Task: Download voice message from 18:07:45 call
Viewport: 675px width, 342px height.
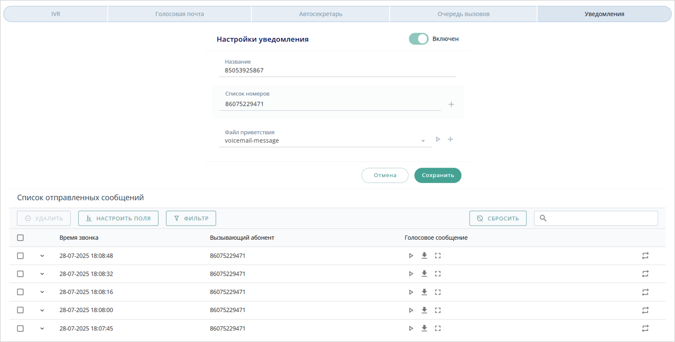Action: click(424, 328)
